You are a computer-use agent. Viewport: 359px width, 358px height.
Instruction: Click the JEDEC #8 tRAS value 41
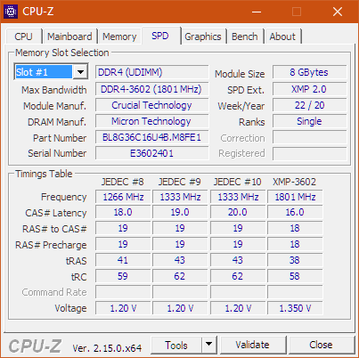coord(123,260)
